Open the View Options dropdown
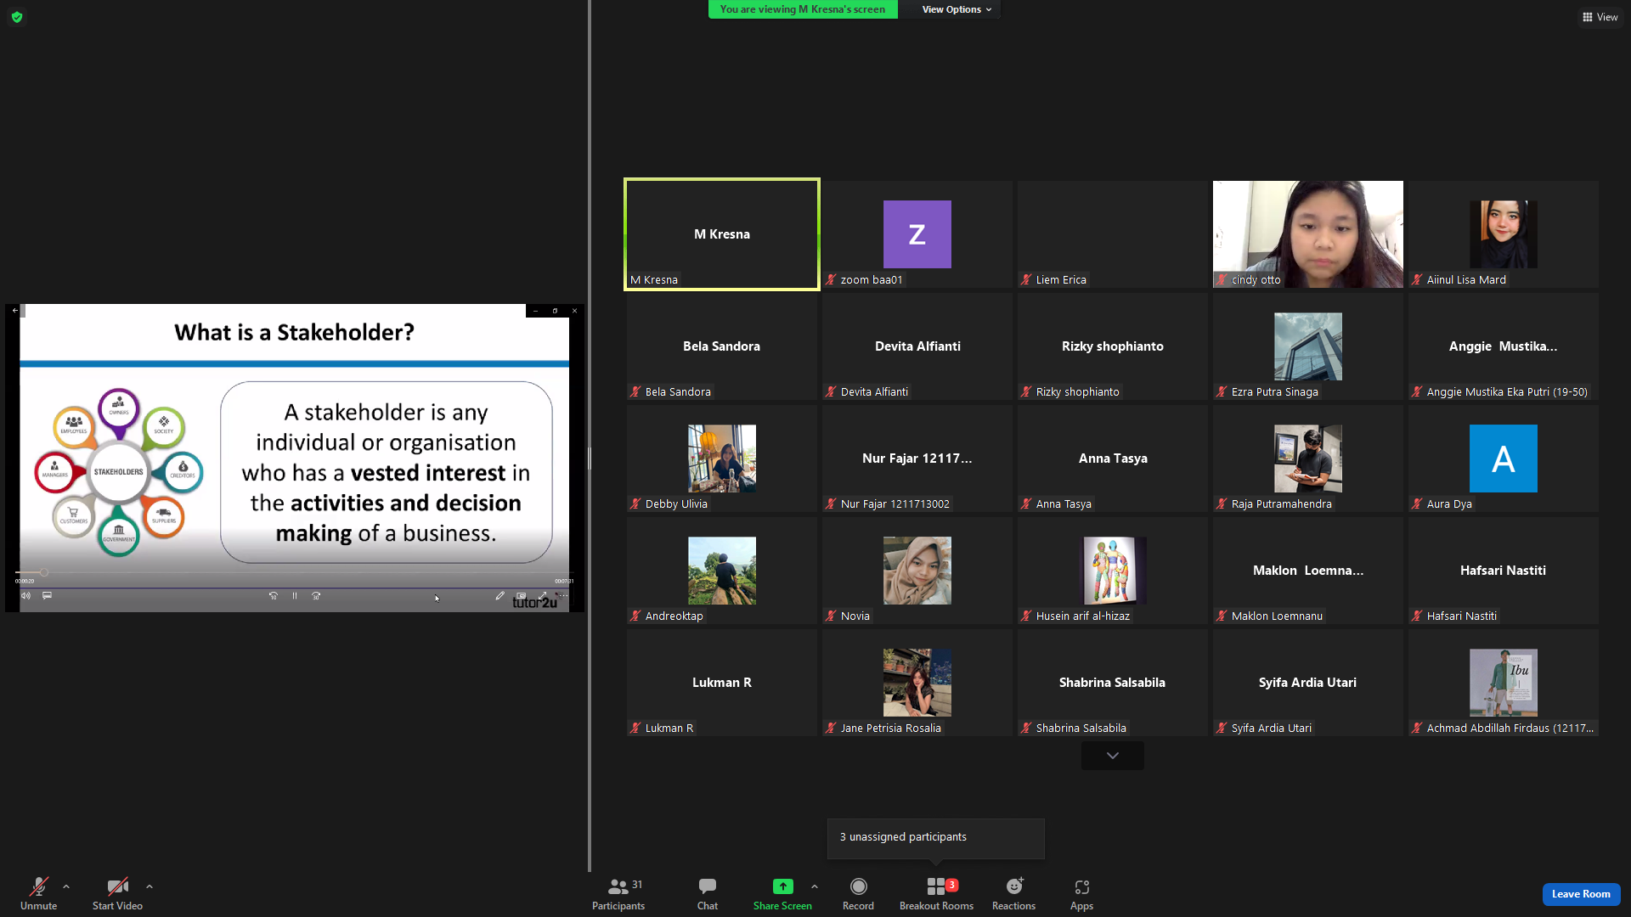Image resolution: width=1631 pixels, height=917 pixels. [x=957, y=9]
